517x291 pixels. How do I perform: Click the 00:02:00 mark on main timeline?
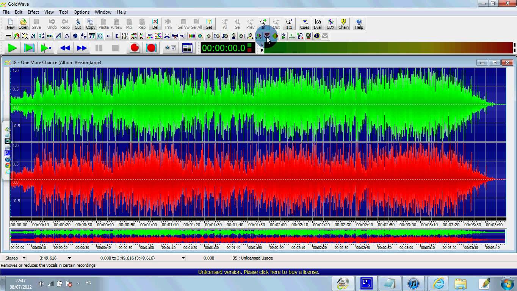click(x=278, y=225)
